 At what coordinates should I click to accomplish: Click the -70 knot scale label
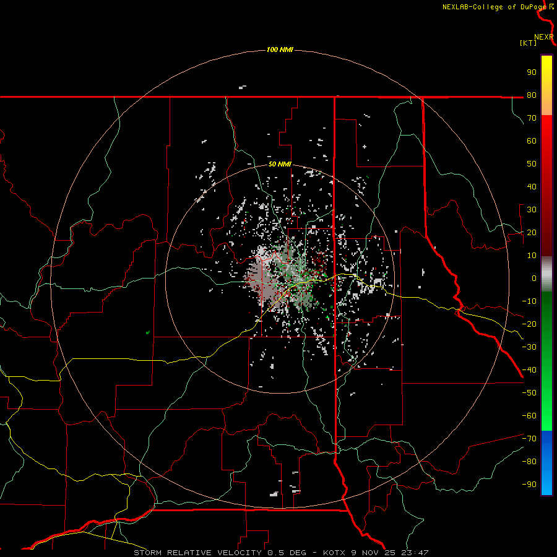pos(529,439)
